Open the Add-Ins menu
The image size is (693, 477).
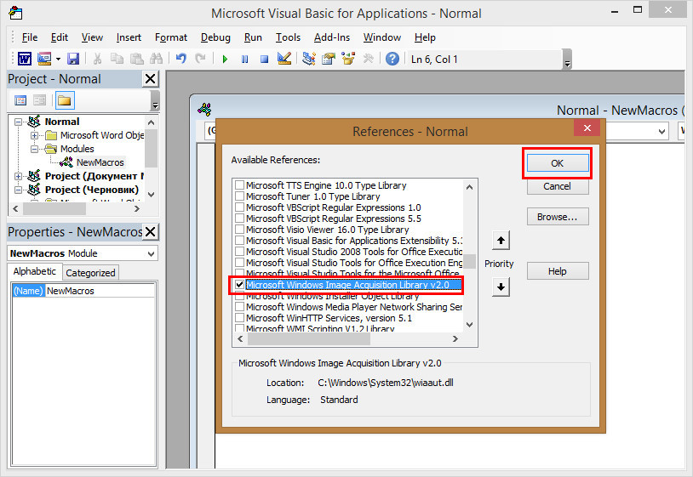[x=331, y=37]
